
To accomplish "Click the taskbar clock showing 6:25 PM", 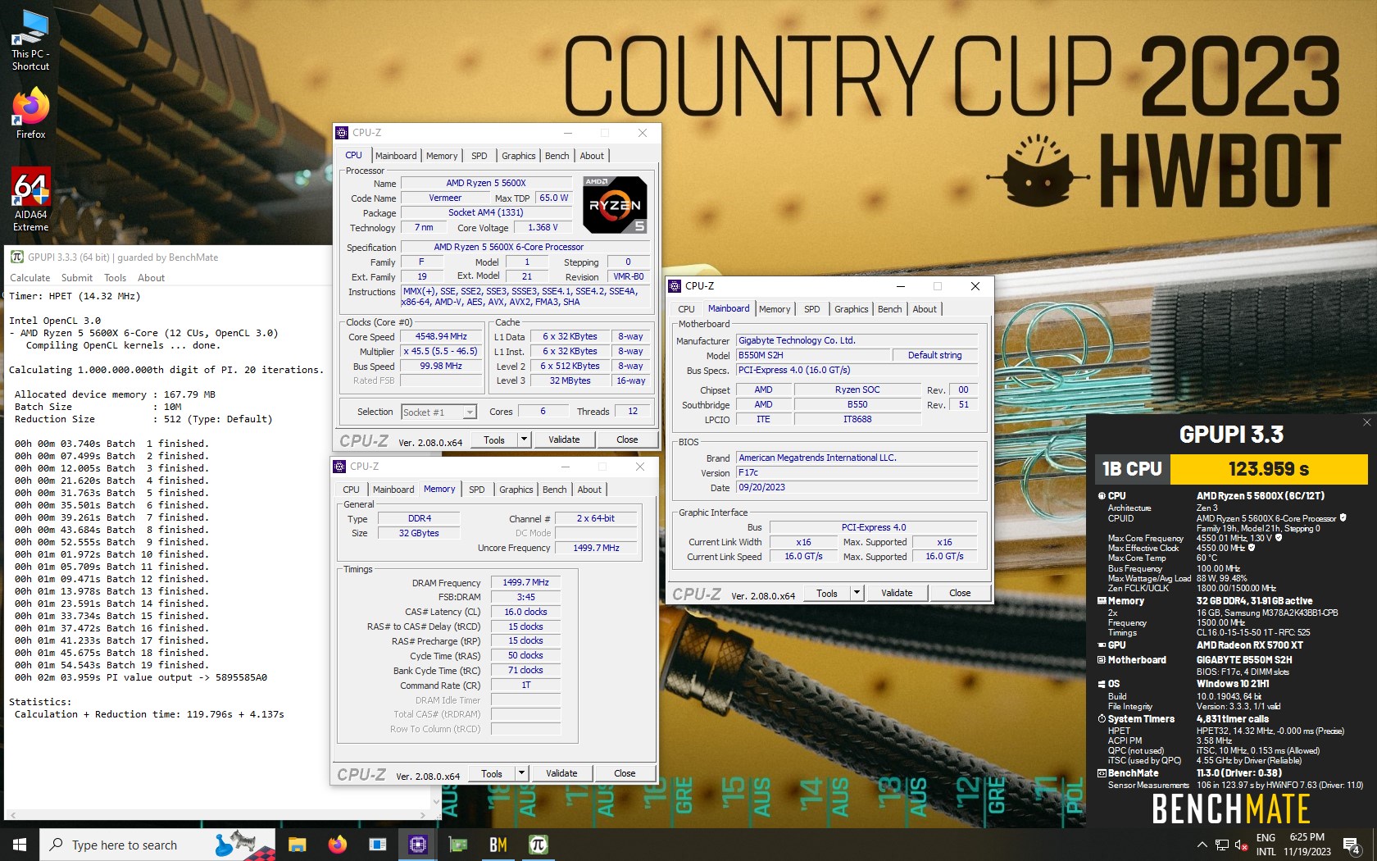I will [x=1307, y=845].
